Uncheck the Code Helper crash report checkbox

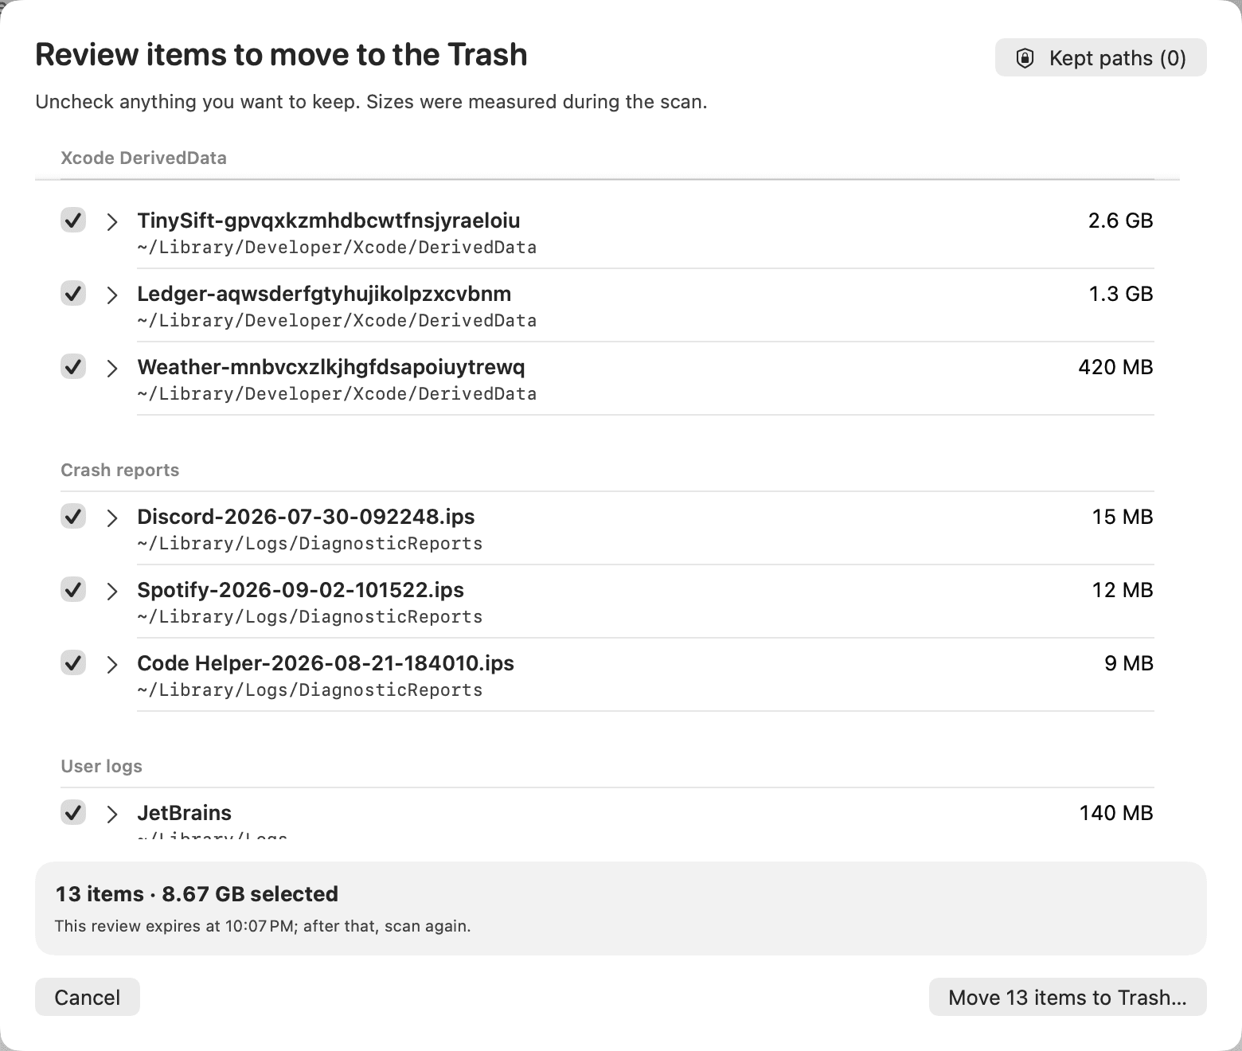pyautogui.click(x=73, y=663)
